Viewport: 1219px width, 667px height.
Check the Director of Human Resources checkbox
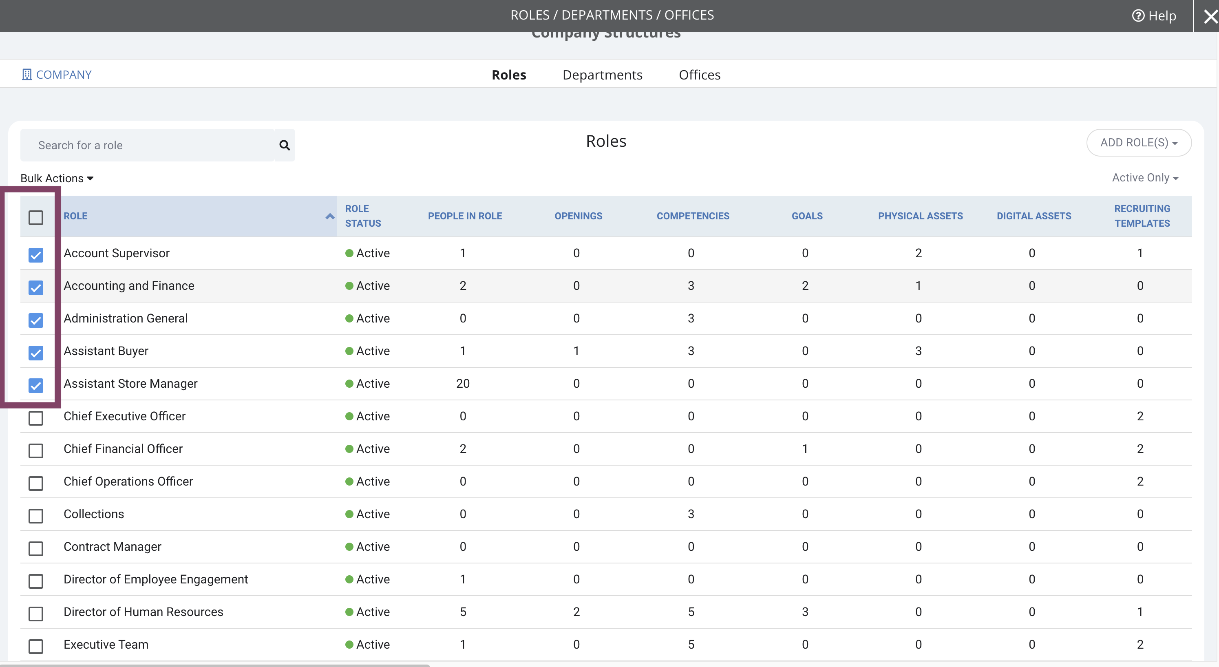coord(36,614)
